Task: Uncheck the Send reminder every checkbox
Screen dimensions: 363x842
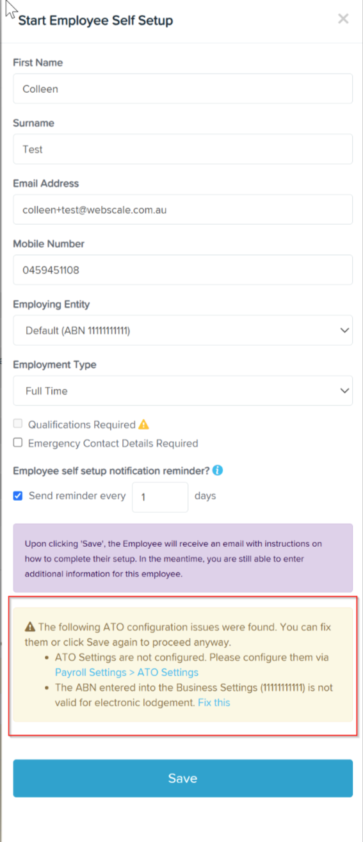Action: pyautogui.click(x=18, y=496)
